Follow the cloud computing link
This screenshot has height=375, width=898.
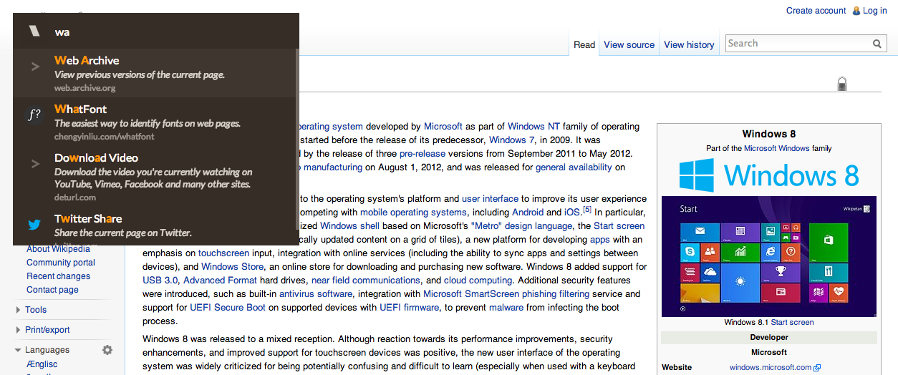(x=478, y=281)
